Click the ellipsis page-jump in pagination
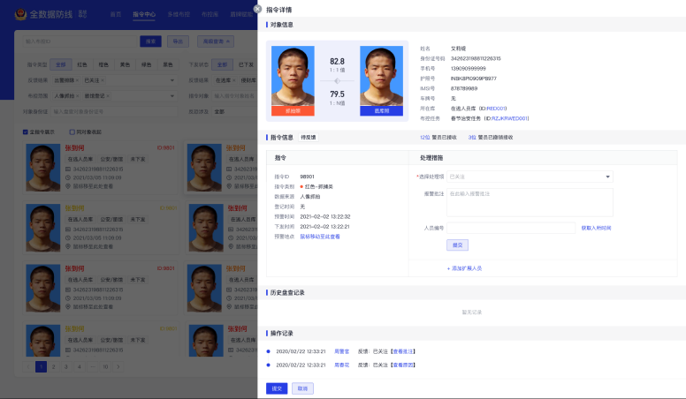This screenshot has height=399, width=686. point(92,366)
